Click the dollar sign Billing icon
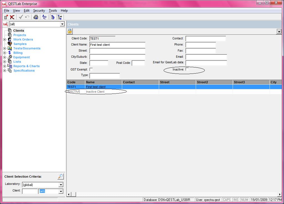The image size is (284, 204). pyautogui.click(x=10, y=53)
